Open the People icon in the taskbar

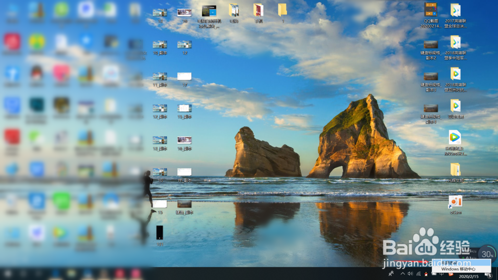coord(391,274)
